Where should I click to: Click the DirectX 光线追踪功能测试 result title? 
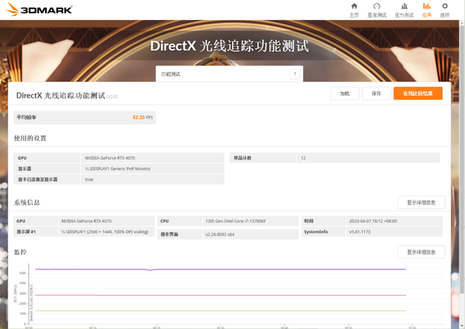(x=60, y=95)
